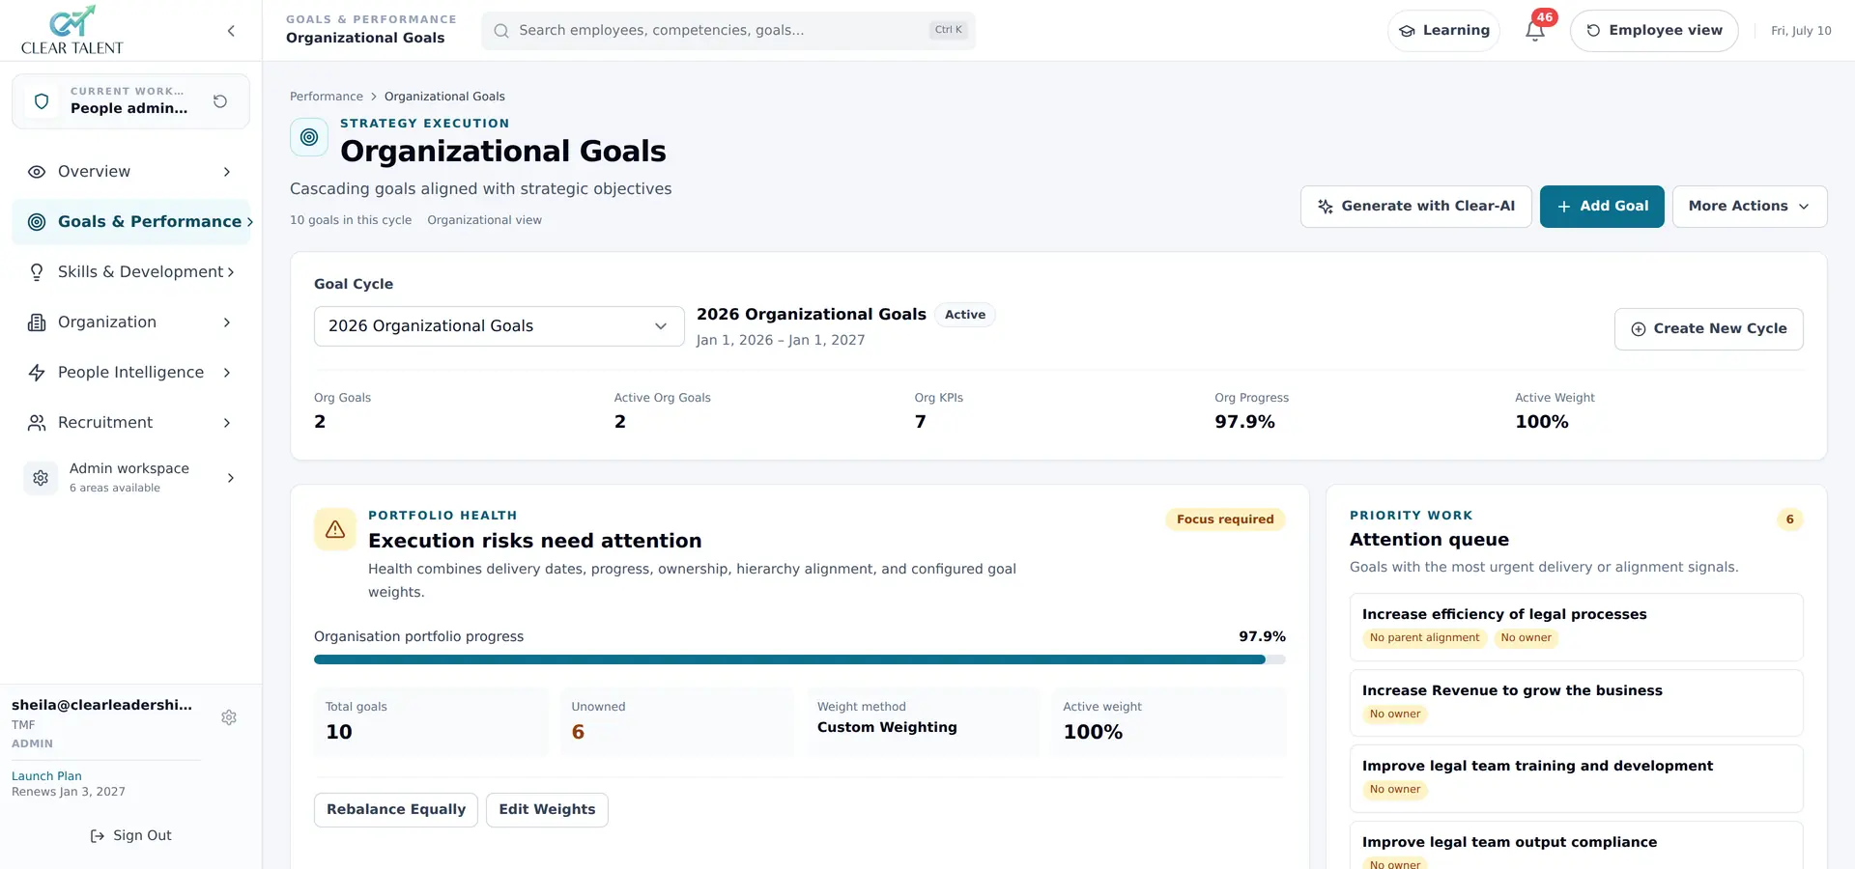Click the Skills & Development lightbulb icon

point(37,272)
